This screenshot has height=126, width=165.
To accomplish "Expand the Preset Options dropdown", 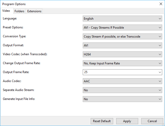I will 122,28.
